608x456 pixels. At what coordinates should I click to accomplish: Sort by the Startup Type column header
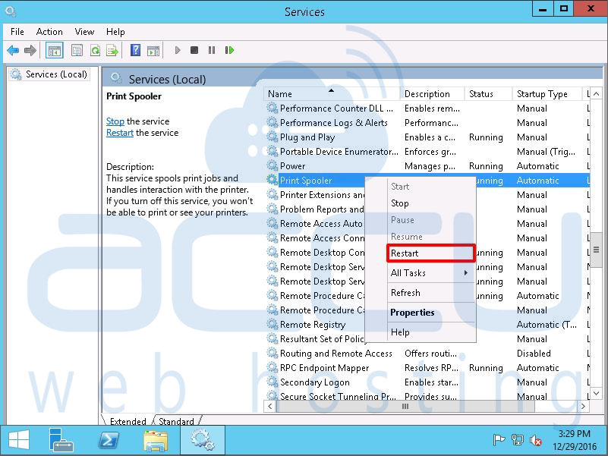[547, 94]
